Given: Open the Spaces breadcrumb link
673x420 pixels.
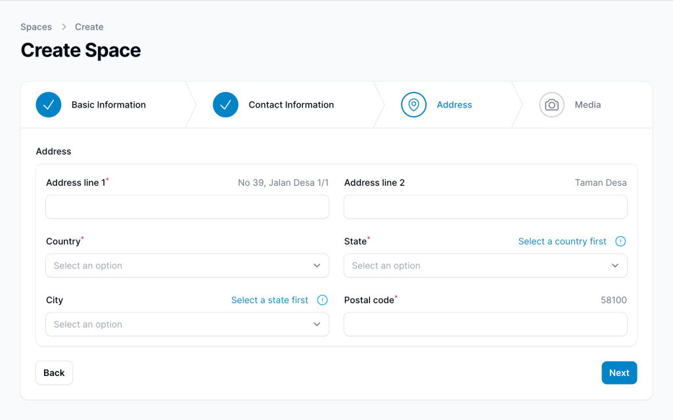Looking at the screenshot, I should (x=36, y=27).
